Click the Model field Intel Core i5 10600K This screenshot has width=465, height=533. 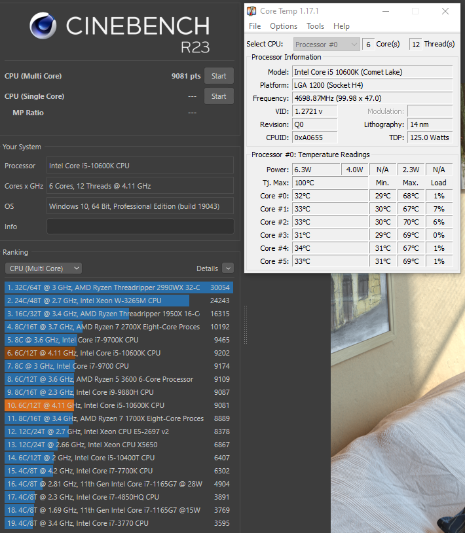click(x=373, y=72)
